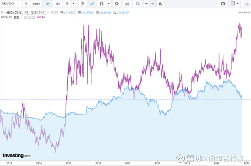Click the HKD/CNY symbol search field
The width and height of the screenshot is (251, 166).
point(11,3)
